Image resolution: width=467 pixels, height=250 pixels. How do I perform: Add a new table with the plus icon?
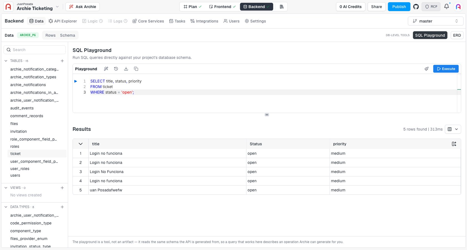62,61
